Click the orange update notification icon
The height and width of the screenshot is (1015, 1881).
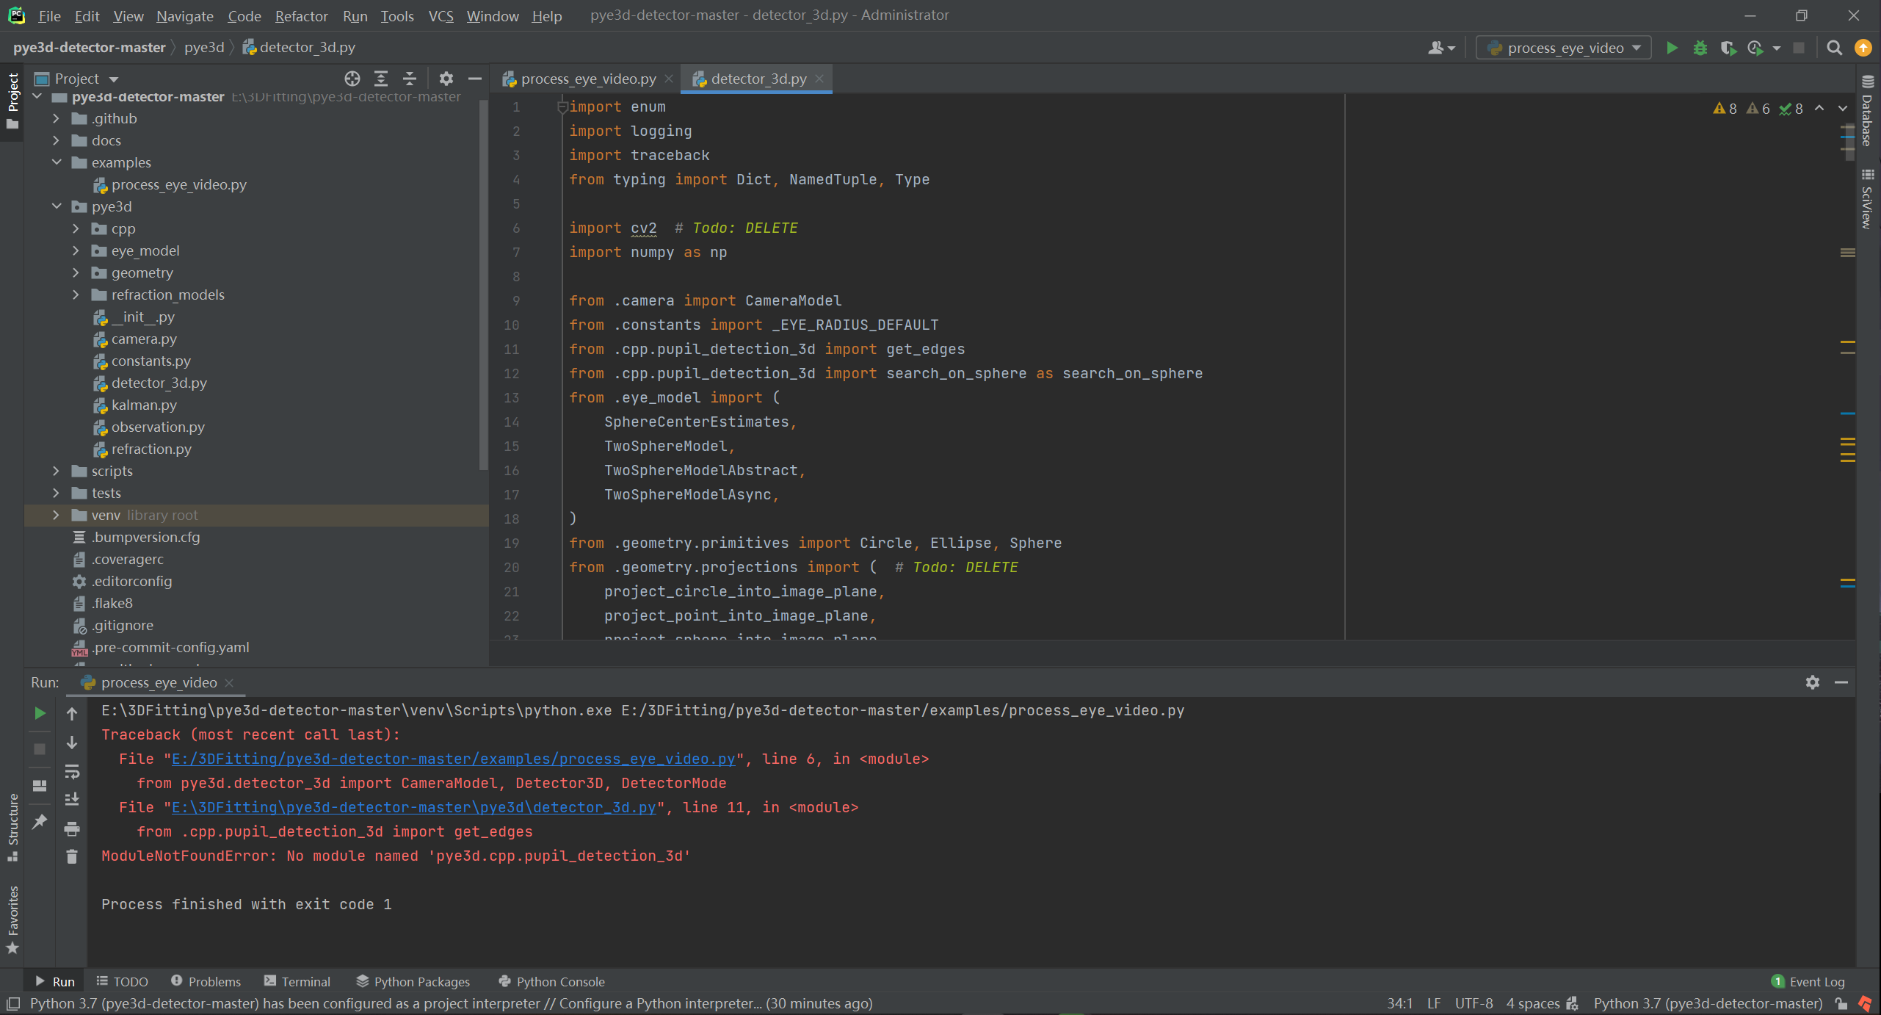[x=1863, y=48]
